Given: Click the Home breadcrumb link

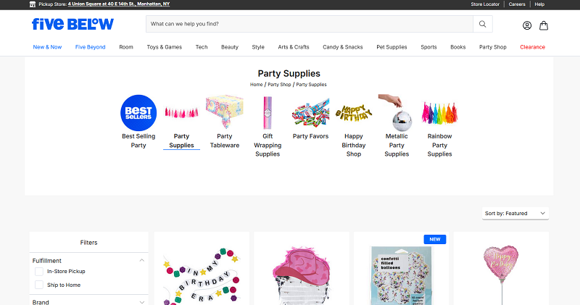Looking at the screenshot, I should tap(257, 85).
